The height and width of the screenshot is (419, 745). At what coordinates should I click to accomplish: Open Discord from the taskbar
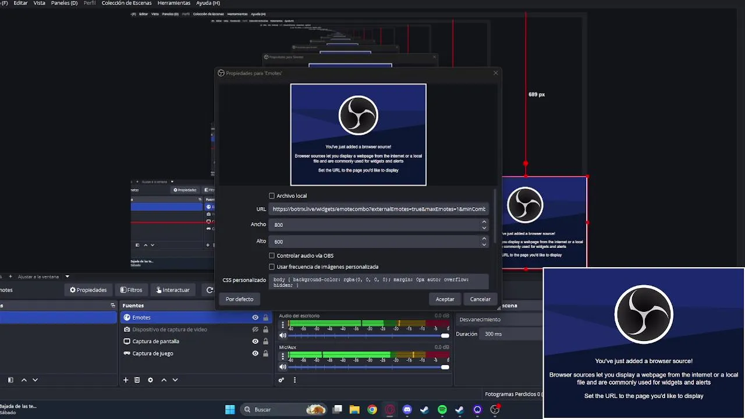[x=407, y=410]
